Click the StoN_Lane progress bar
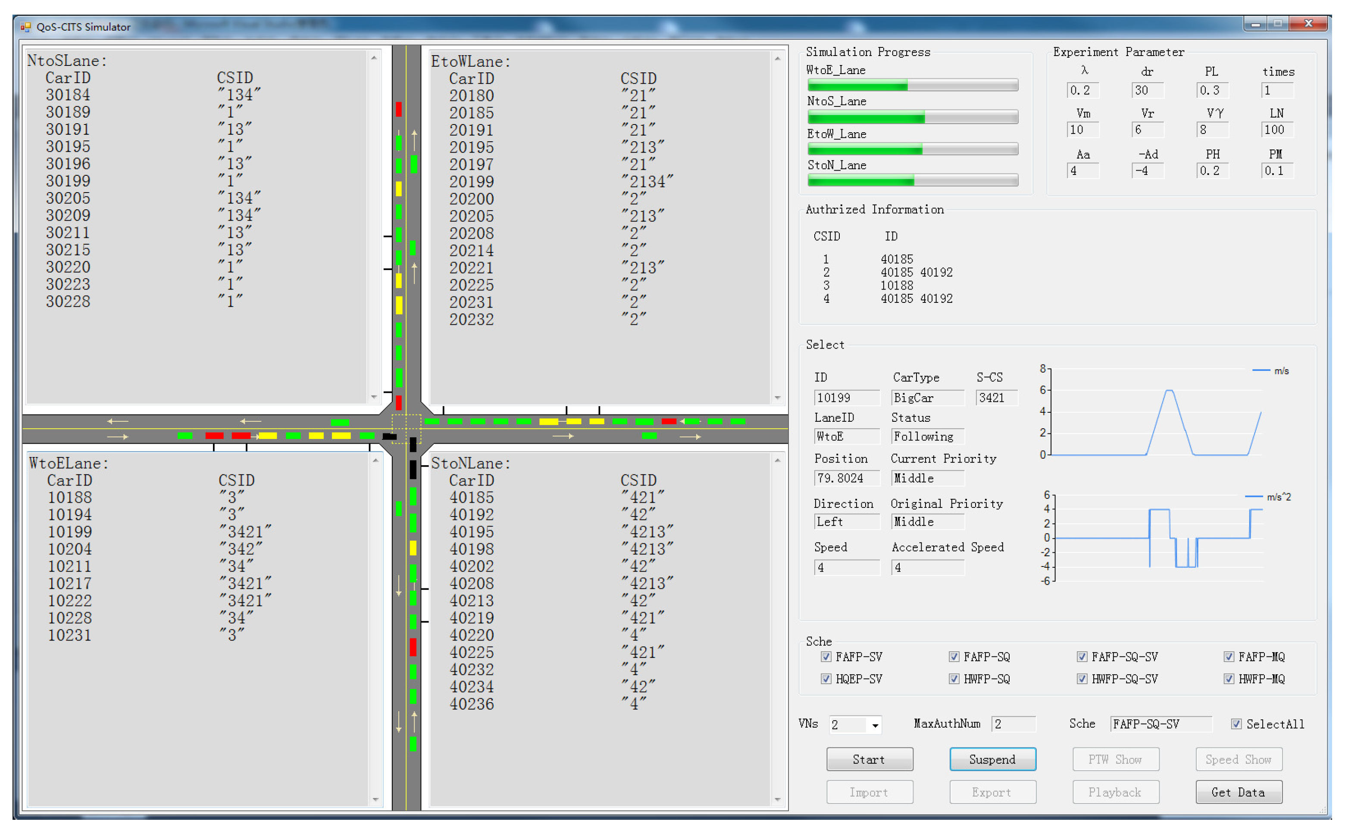Viewport: 1345px width, 831px height. pyautogui.click(x=912, y=180)
